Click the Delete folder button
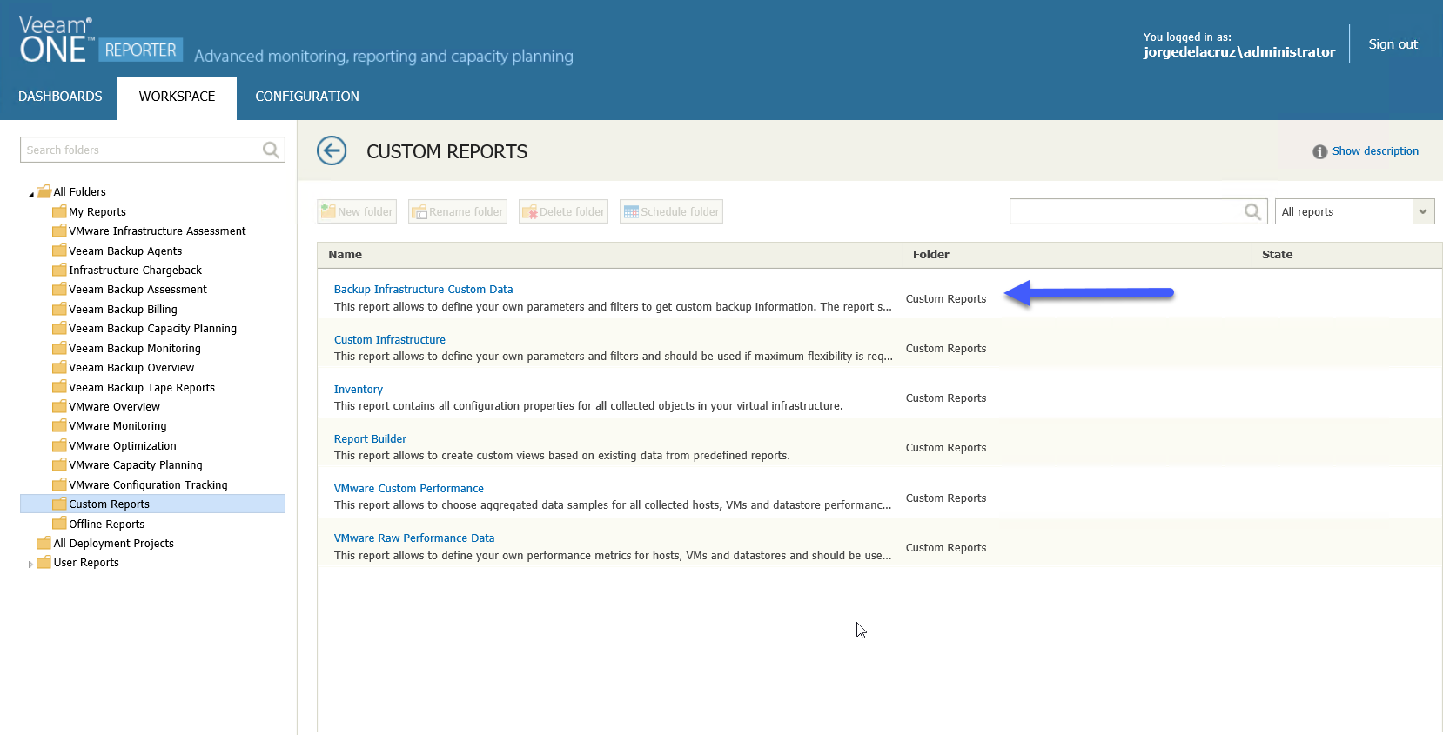The image size is (1443, 735). pos(563,211)
